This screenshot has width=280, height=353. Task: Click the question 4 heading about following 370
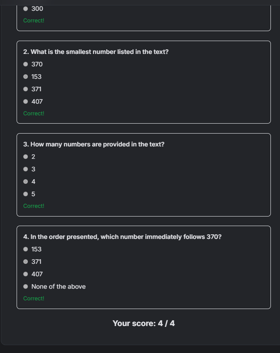122,237
